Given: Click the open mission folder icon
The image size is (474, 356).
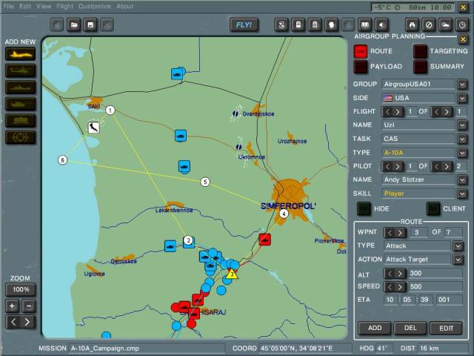Looking at the screenshot, I should 75,25.
